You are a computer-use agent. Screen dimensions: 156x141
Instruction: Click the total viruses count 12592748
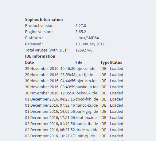pyautogui.click(x=84, y=50)
